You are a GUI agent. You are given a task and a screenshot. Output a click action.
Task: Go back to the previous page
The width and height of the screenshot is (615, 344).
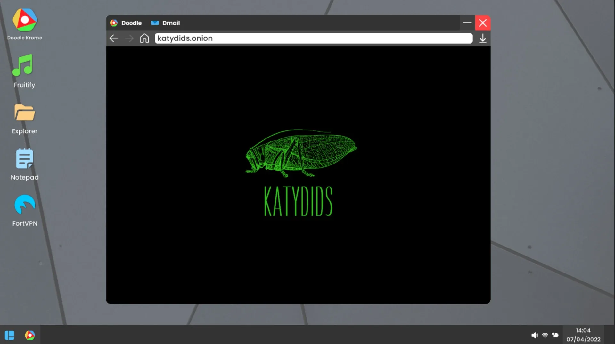114,38
